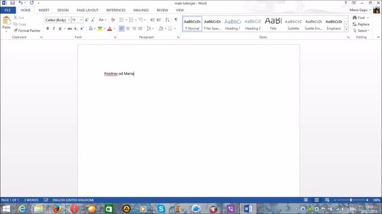The image size is (382, 214).
Task: Open multilevel list icon
Action: pyautogui.click(x=141, y=20)
